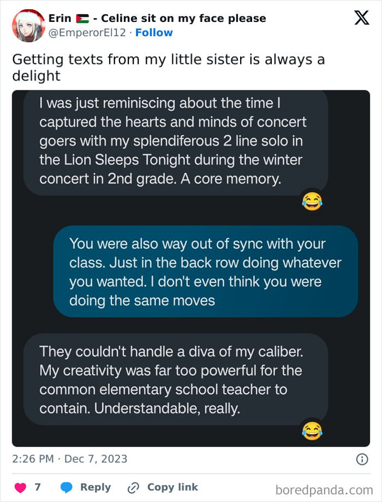Click the like count of 7
The image size is (382, 502).
point(38,487)
